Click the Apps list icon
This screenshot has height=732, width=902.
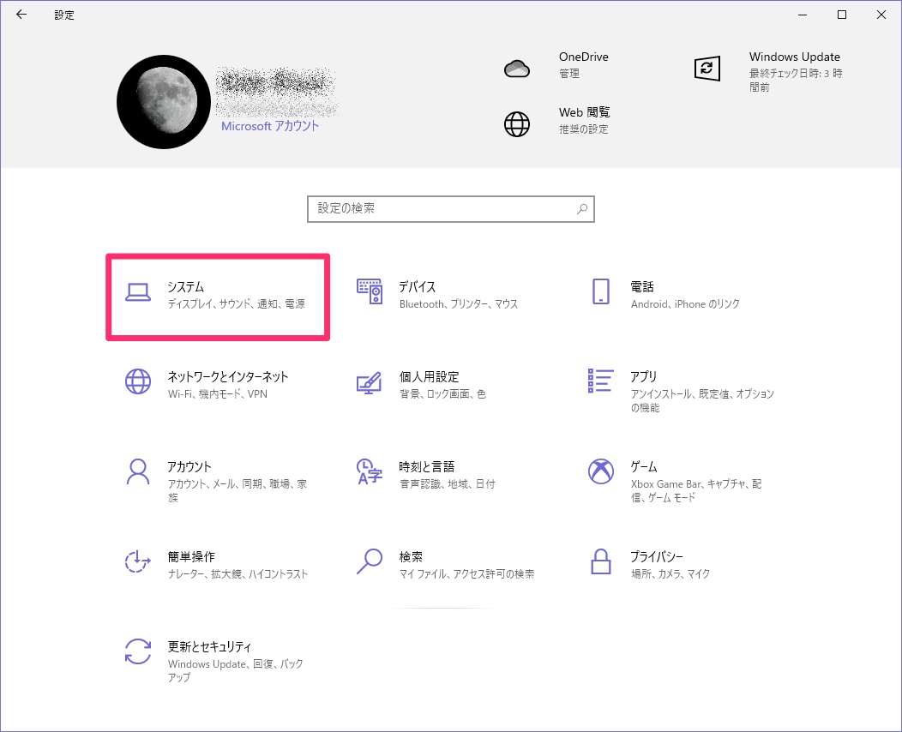click(600, 381)
